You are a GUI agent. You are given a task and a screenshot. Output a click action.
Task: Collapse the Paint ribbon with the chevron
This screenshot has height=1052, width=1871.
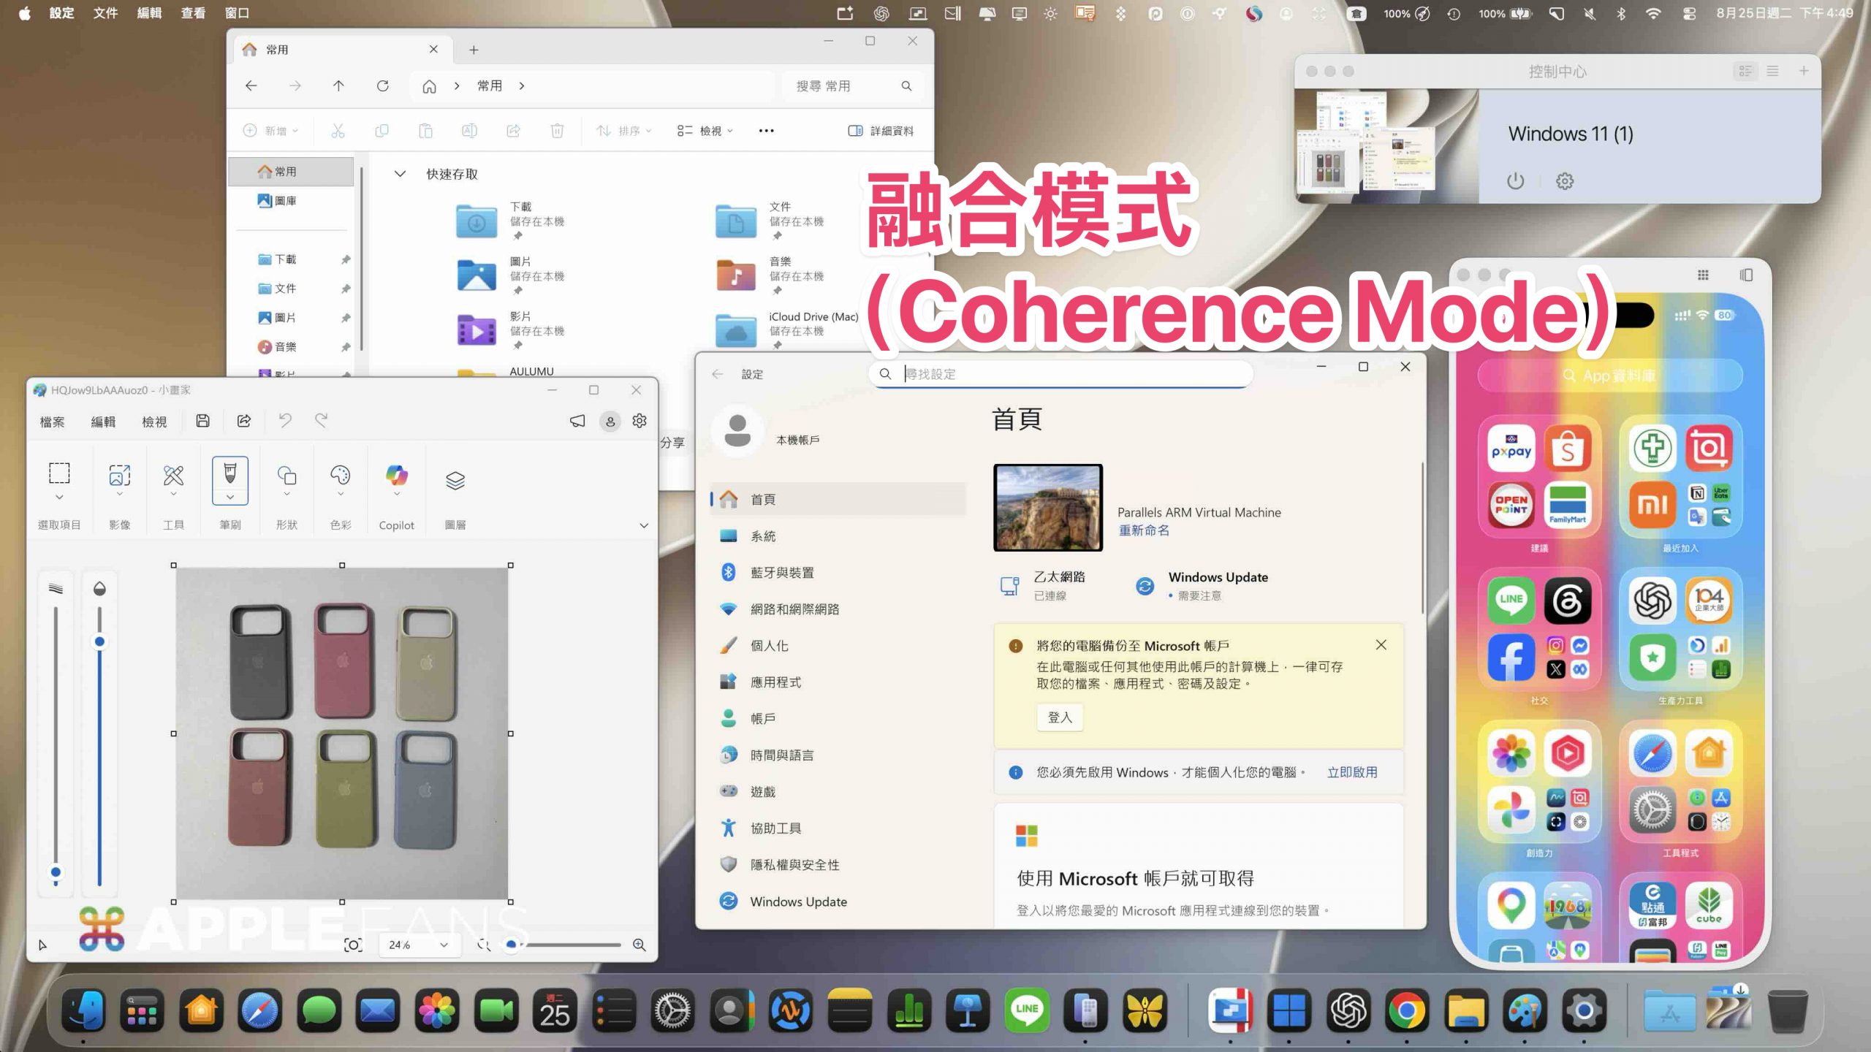click(x=644, y=525)
